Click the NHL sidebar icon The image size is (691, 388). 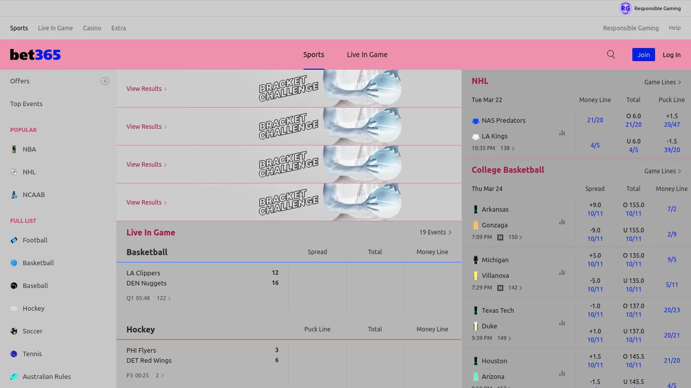point(14,172)
